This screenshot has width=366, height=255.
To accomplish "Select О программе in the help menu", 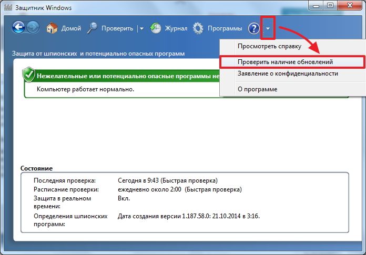I will tap(257, 89).
